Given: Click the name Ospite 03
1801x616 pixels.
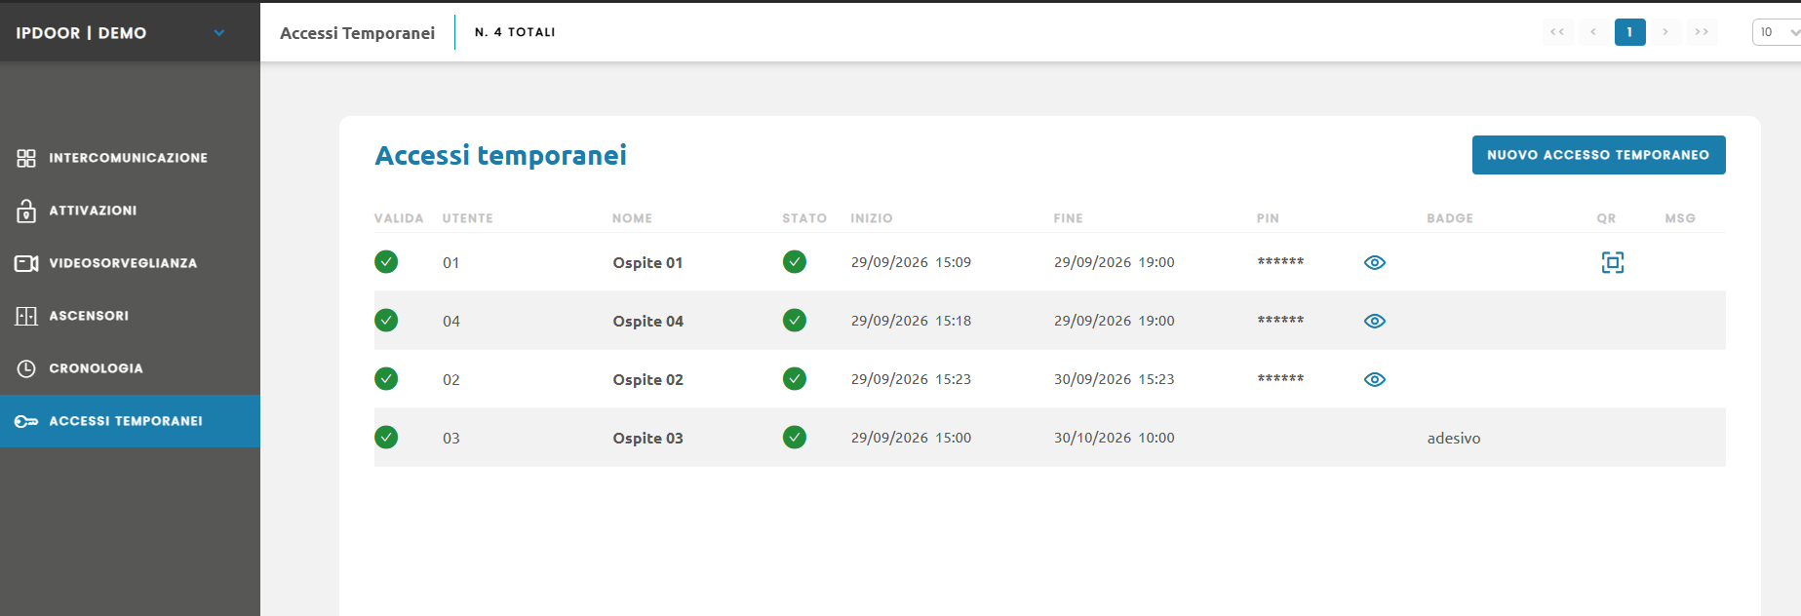Looking at the screenshot, I should click(647, 438).
